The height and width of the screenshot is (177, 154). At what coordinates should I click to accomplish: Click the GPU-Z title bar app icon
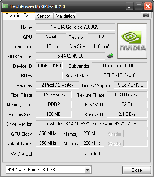click(x=6, y=6)
